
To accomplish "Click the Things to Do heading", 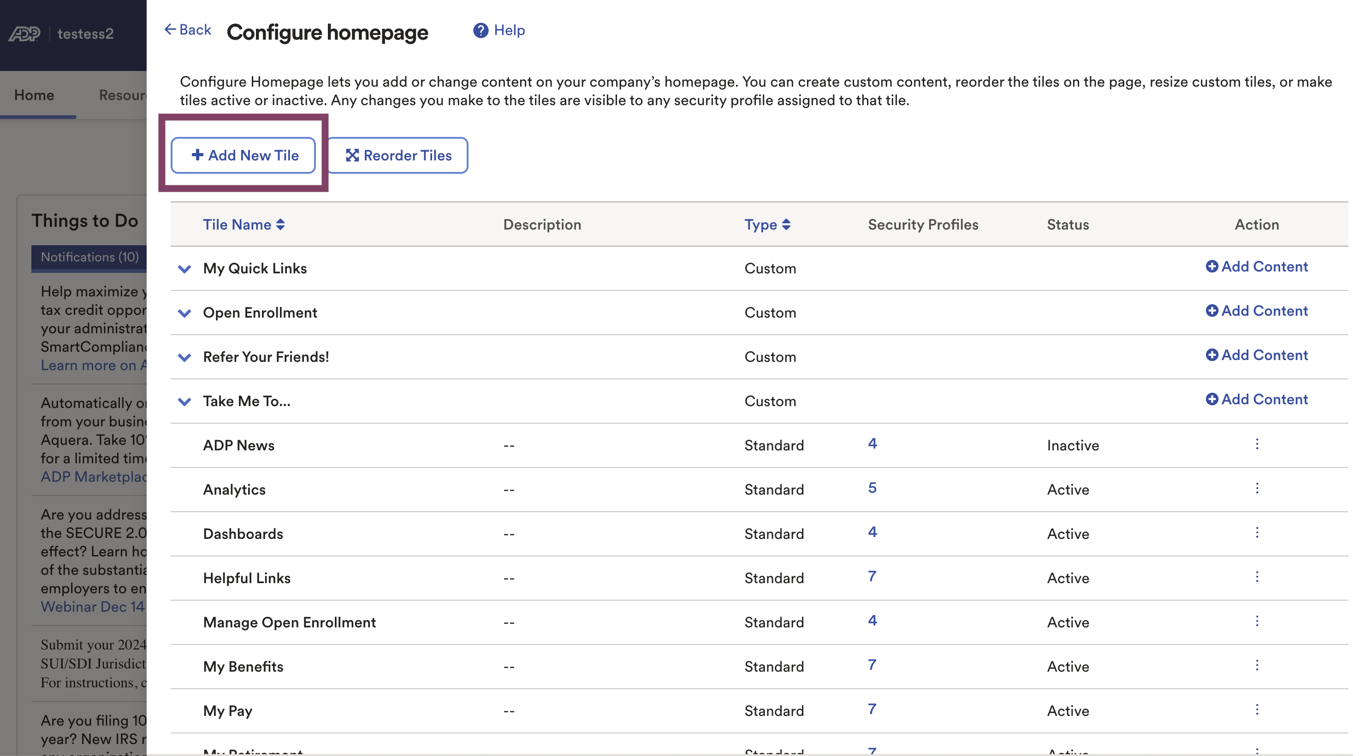I will click(84, 221).
